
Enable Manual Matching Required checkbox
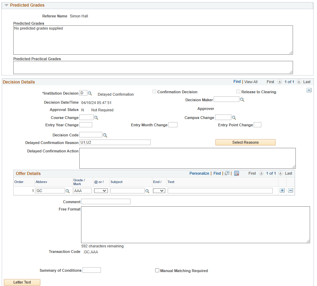pos(157,270)
